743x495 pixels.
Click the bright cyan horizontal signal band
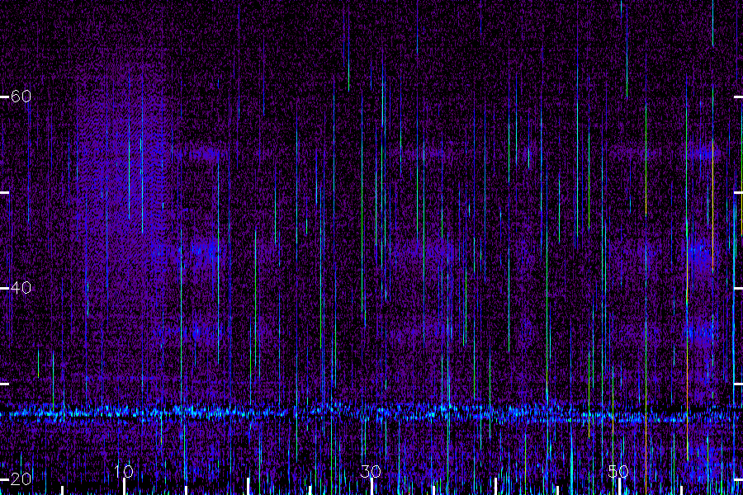click(x=371, y=413)
